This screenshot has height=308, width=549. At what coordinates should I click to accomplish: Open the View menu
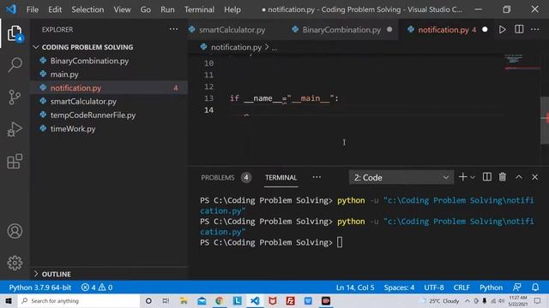point(122,9)
